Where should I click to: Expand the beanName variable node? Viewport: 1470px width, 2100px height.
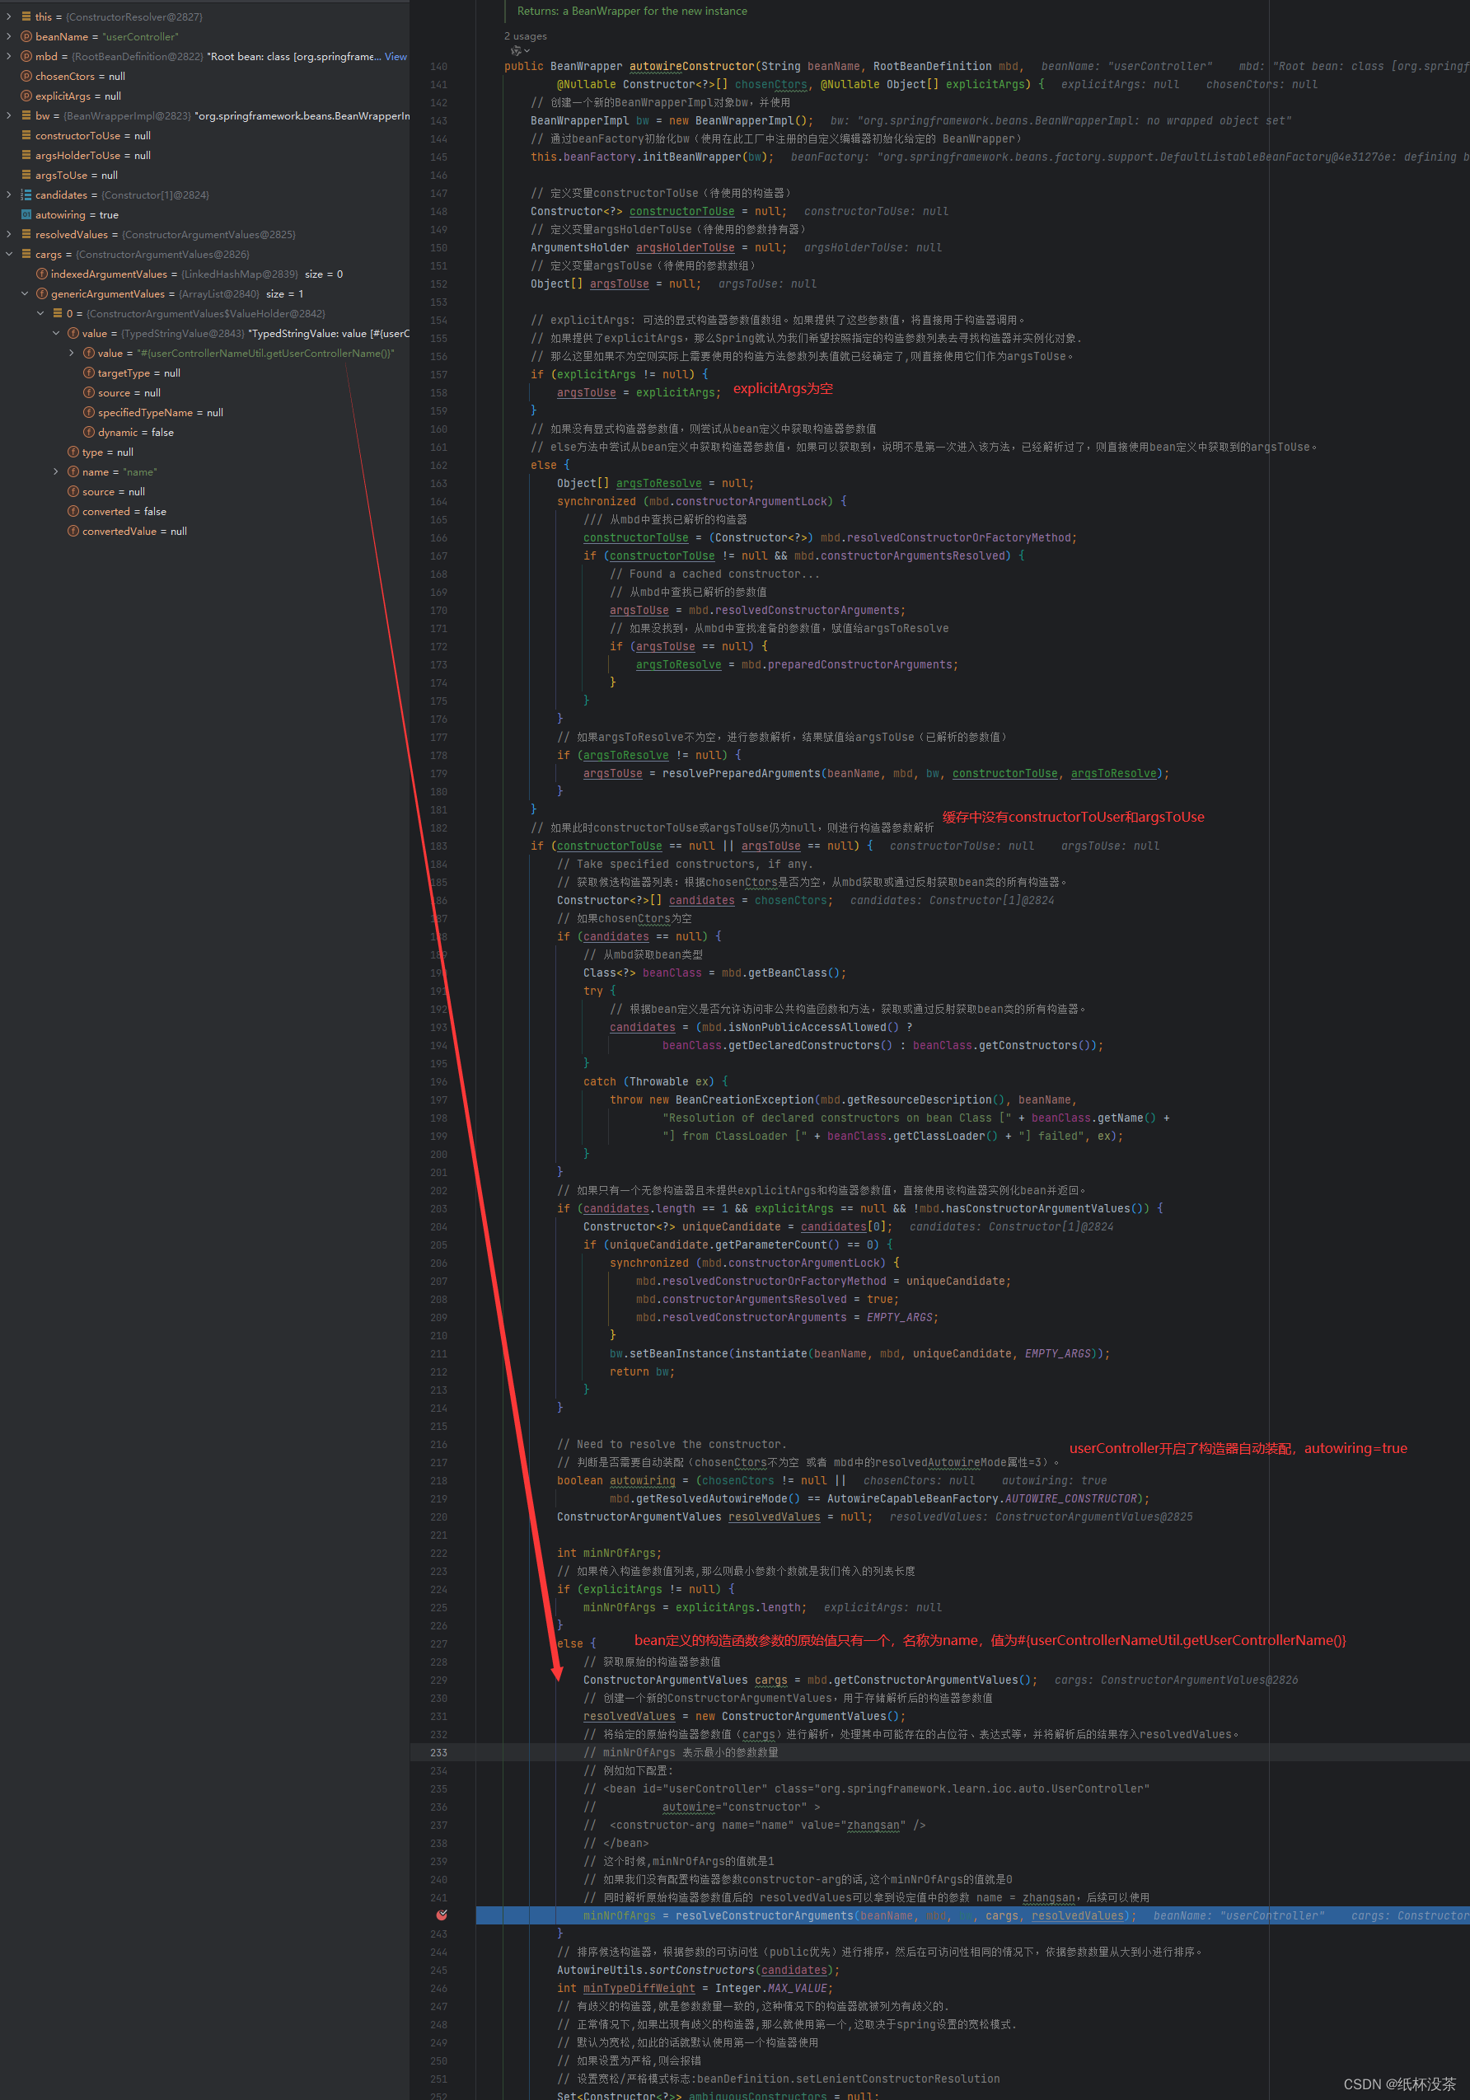(x=9, y=36)
